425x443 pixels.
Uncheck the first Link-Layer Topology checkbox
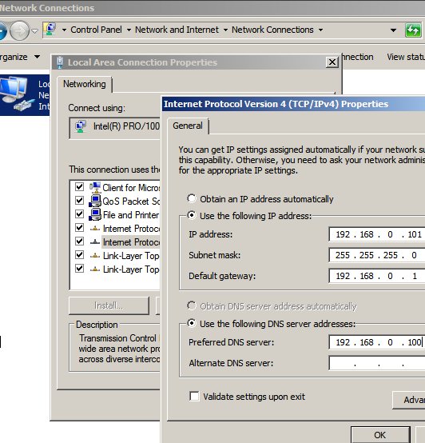pos(80,254)
